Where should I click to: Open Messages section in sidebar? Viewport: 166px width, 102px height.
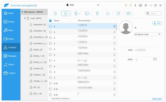tap(11, 56)
